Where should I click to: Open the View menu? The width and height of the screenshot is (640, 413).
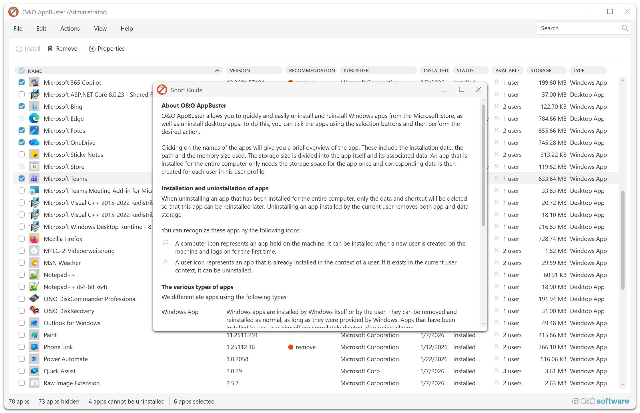click(x=100, y=29)
